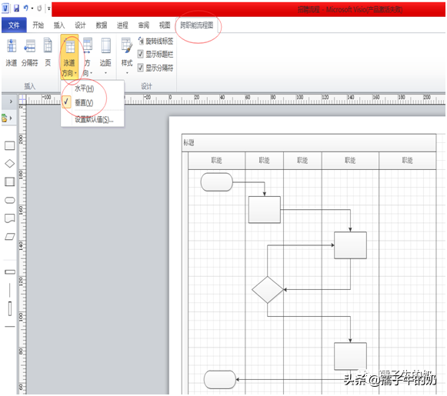Screen dimensions: 447x396
Task: Switch to the 审阅 tab
Action: [144, 25]
